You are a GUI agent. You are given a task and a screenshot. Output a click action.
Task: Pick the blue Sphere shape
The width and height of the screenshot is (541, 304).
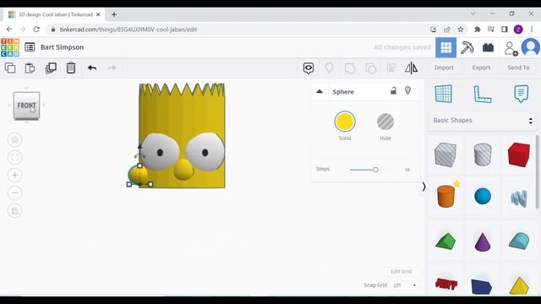pyautogui.click(x=483, y=196)
